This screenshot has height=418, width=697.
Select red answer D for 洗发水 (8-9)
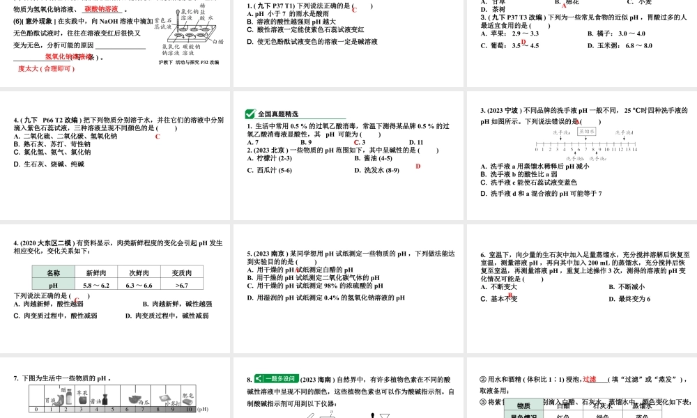[418, 166]
